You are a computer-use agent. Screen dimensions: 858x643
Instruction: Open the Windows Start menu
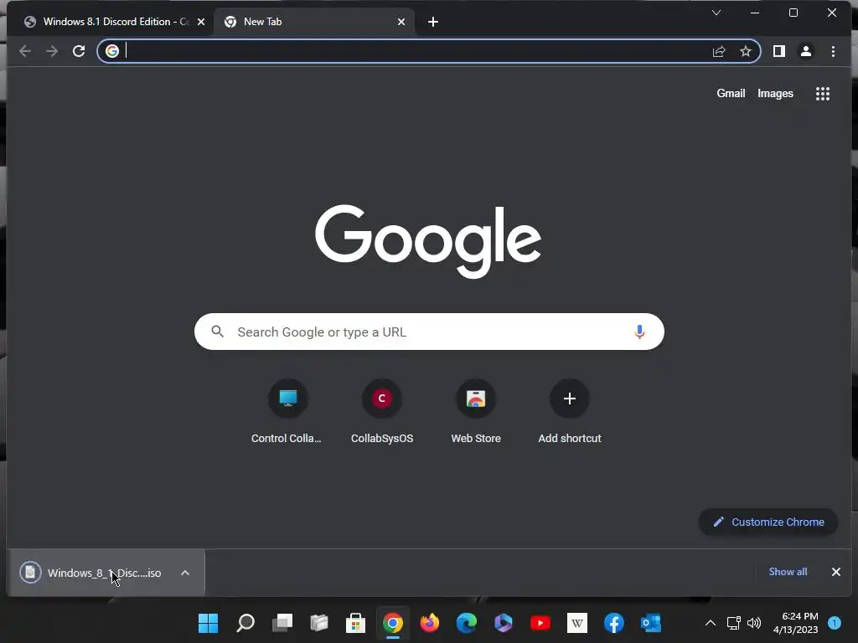coord(208,623)
